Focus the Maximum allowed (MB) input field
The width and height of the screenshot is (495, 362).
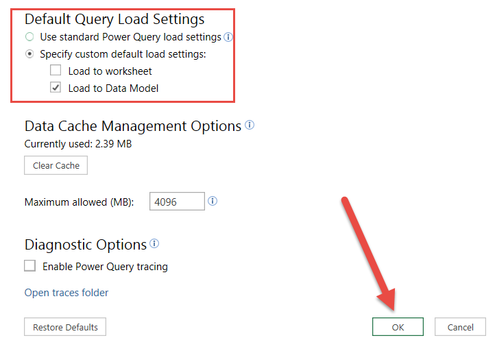coord(177,202)
